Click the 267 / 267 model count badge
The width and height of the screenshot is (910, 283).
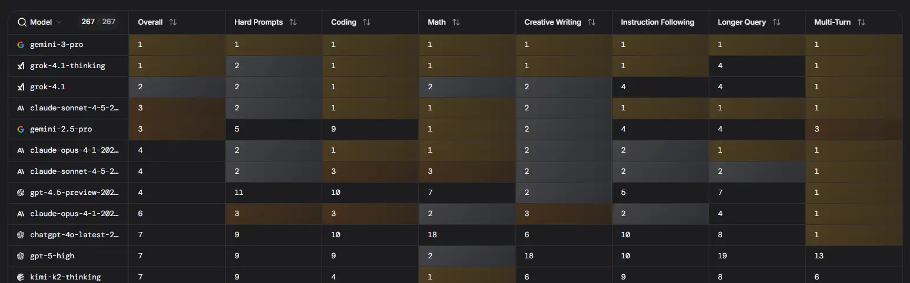point(98,22)
